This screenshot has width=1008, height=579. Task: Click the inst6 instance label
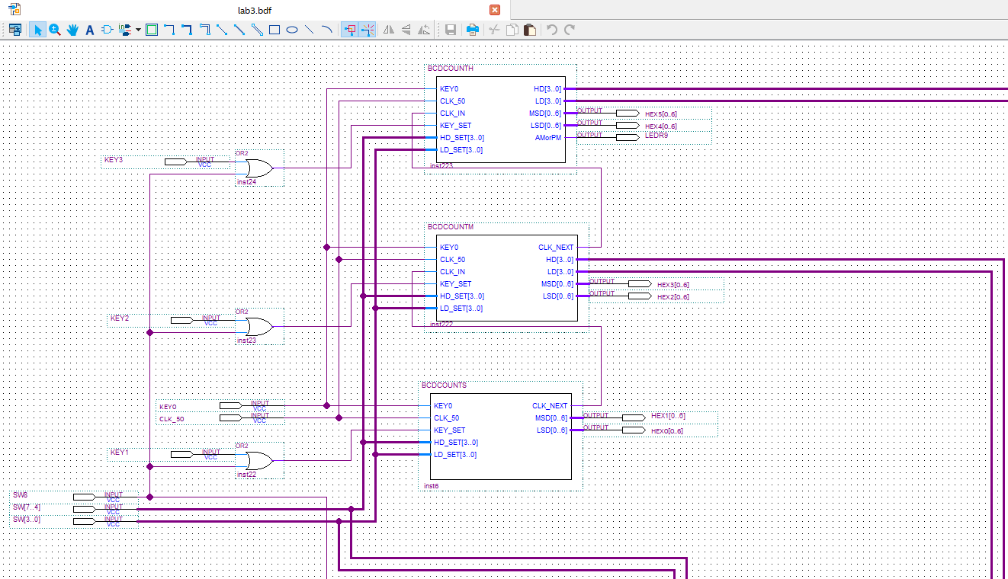point(431,485)
